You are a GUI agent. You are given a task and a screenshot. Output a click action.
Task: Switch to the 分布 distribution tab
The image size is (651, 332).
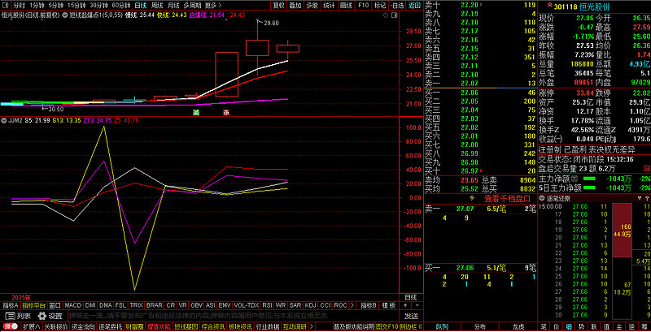pyautogui.click(x=480, y=327)
